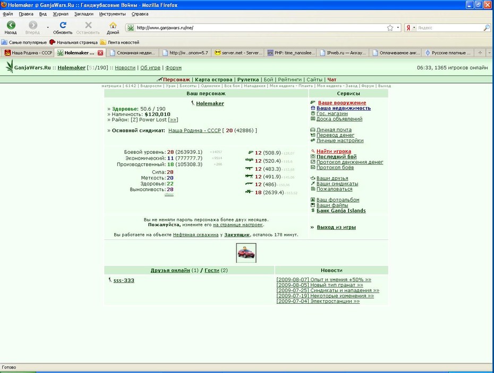Bookmark page with the star icon
Viewport: 494px width, 373px height.
(390, 28)
